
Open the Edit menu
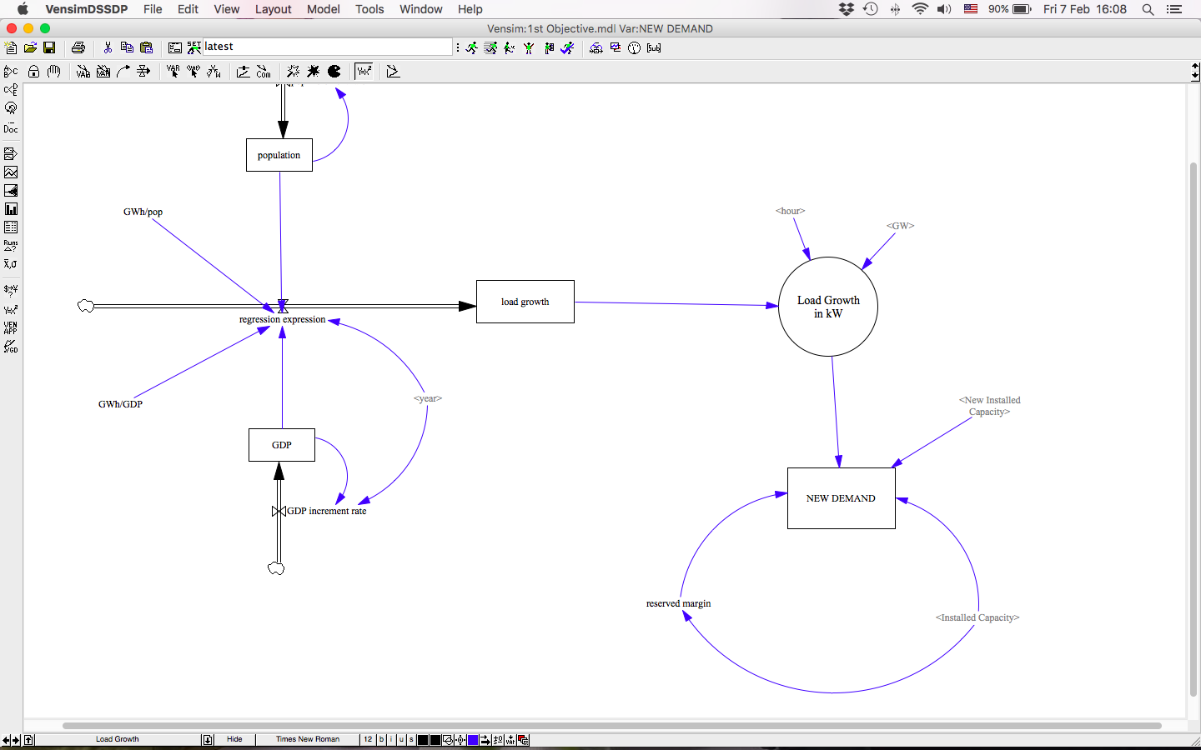[x=188, y=9]
